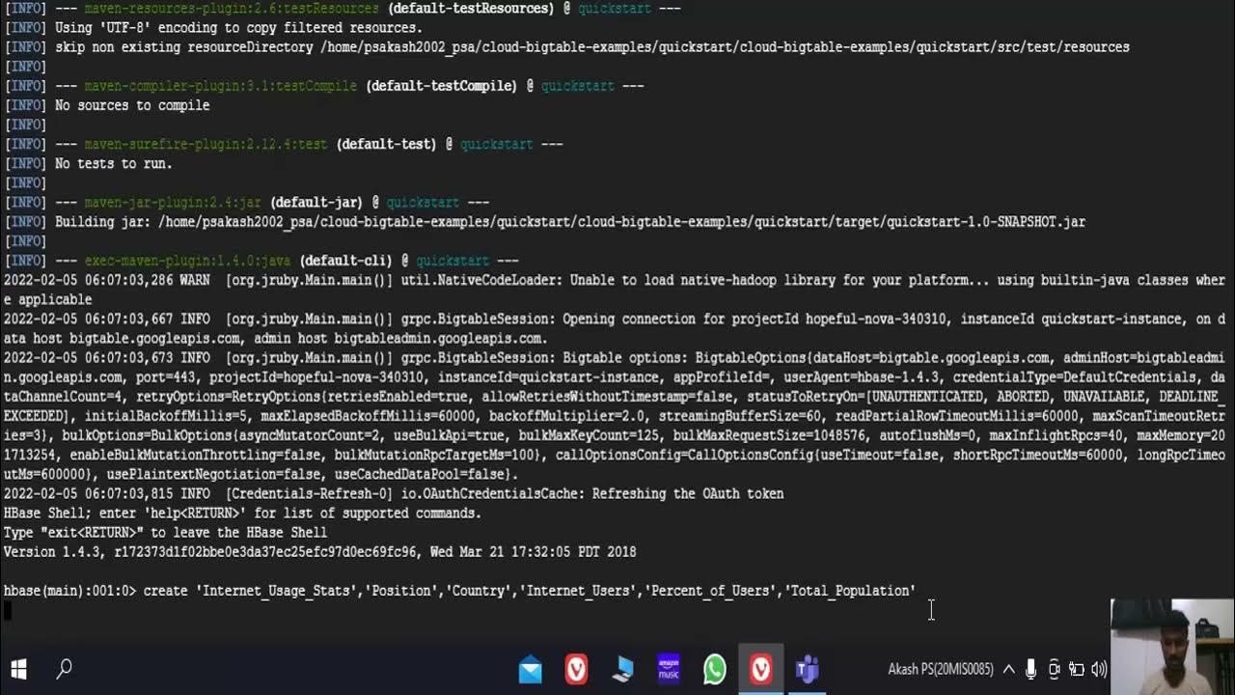Click 'Internet_Usage_Stats' in the create command

point(278,591)
